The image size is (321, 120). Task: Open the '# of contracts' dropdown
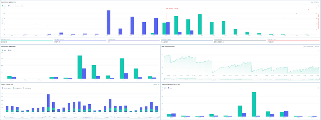click(x=309, y=46)
